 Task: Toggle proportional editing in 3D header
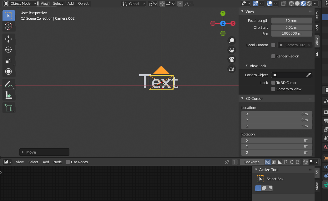point(180,4)
